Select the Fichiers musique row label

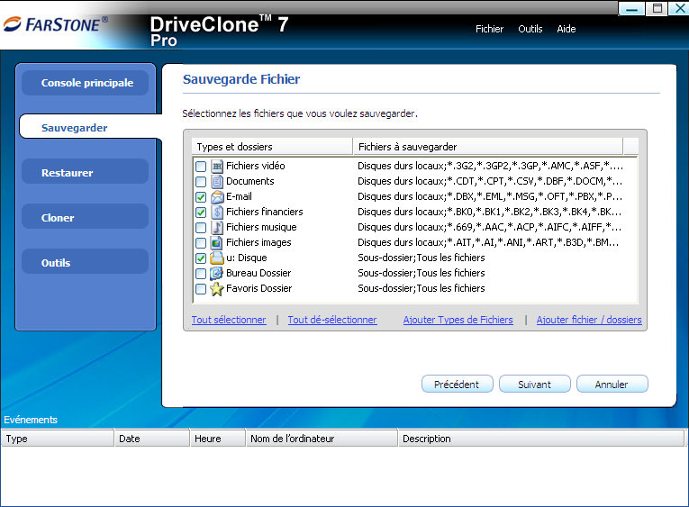tap(261, 228)
